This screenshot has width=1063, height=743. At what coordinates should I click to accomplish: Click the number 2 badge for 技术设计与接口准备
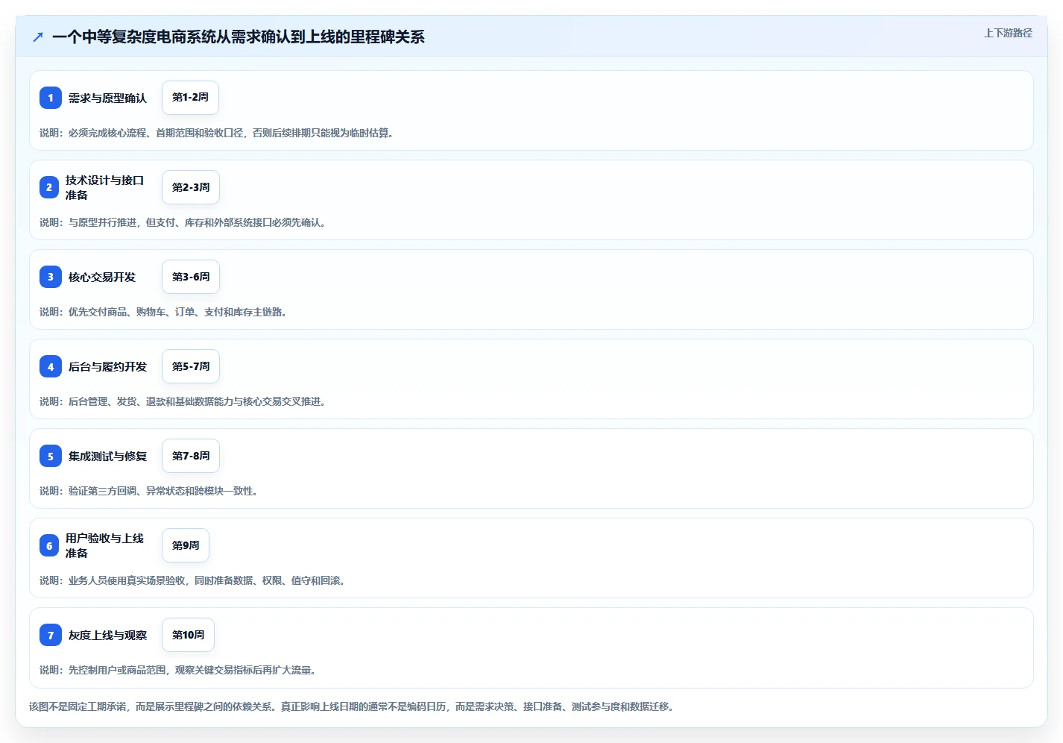49,187
